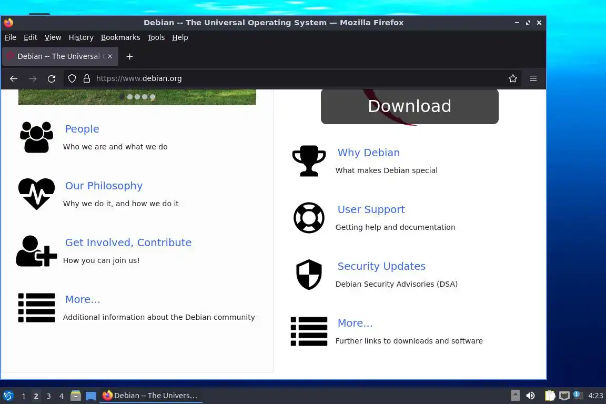Image resolution: width=606 pixels, height=404 pixels.
Task: Click the site security padlock icon
Action: click(87, 78)
